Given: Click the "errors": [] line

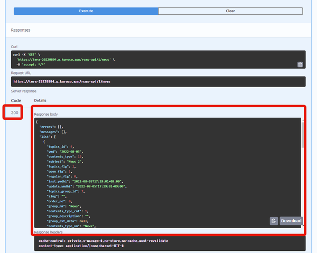Looking at the screenshot, I should pos(51,127).
